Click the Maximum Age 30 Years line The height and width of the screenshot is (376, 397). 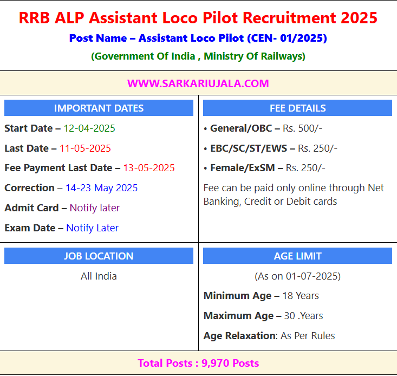tap(263, 316)
